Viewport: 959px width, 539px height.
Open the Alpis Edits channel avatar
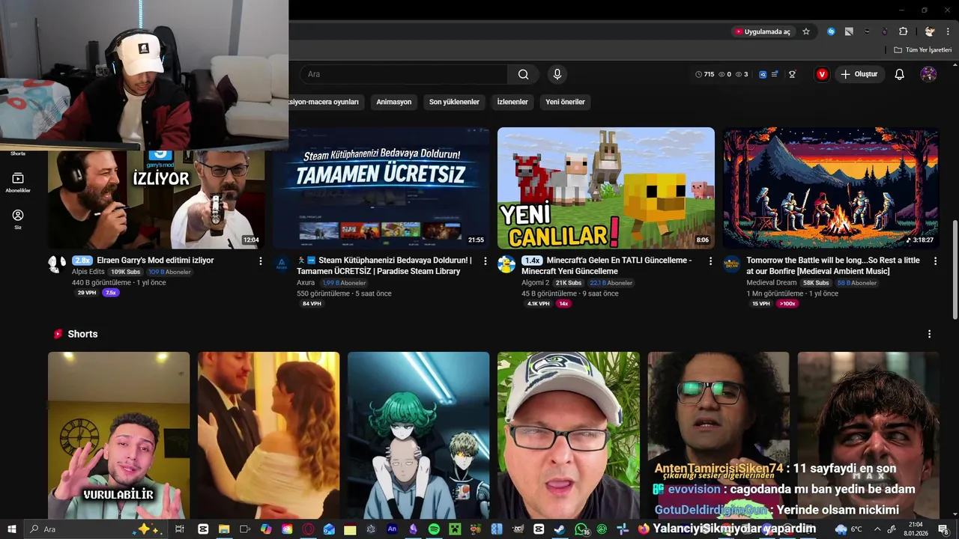click(57, 264)
